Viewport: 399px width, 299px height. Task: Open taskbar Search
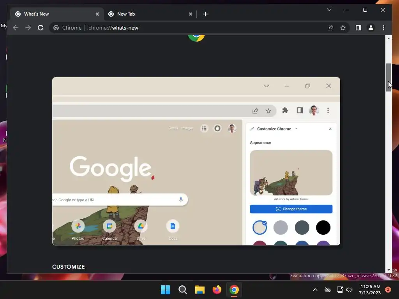pos(183,290)
